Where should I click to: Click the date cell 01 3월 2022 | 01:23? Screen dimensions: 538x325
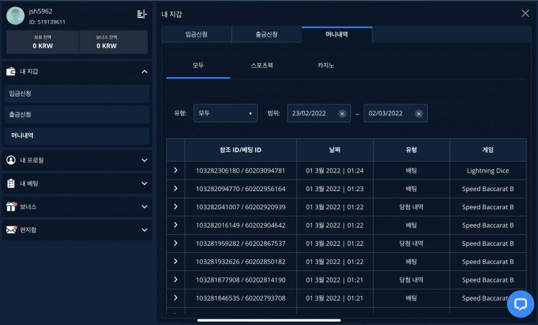(334, 189)
